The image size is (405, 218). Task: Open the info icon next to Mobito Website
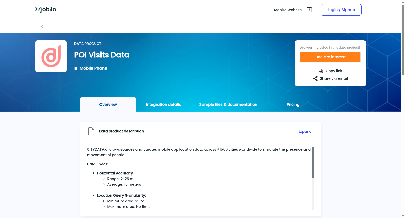click(x=309, y=10)
